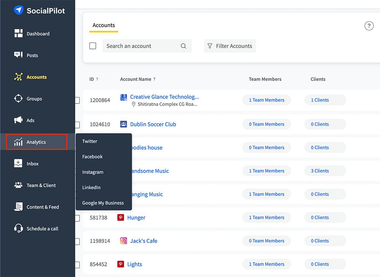Click the Ads megaphone icon
The width and height of the screenshot is (380, 277).
18,120
